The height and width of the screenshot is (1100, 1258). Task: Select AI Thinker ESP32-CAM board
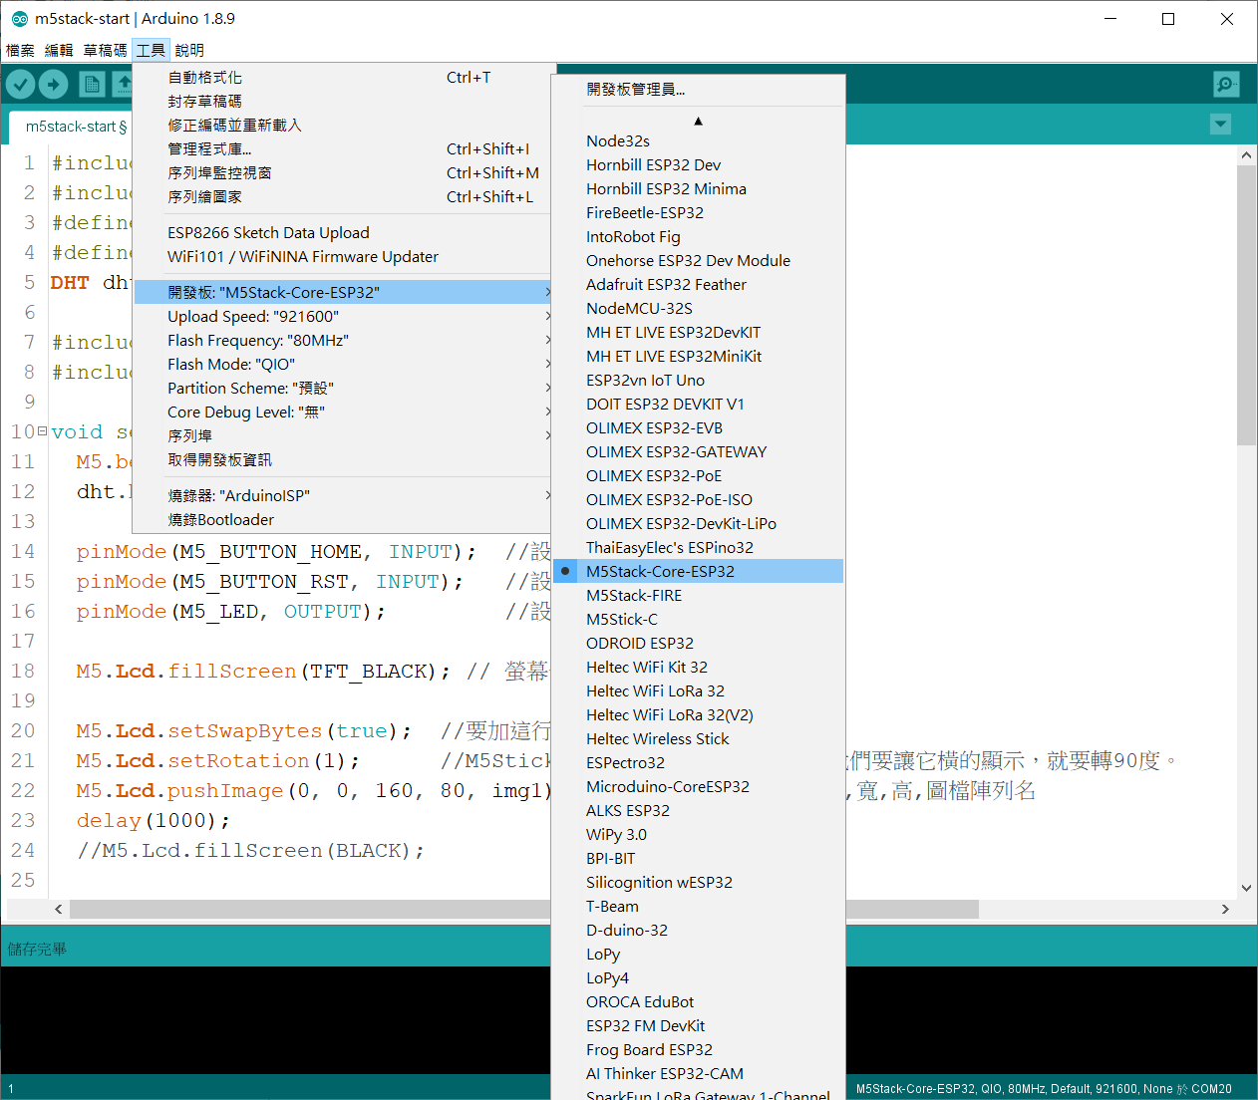tap(698, 1073)
